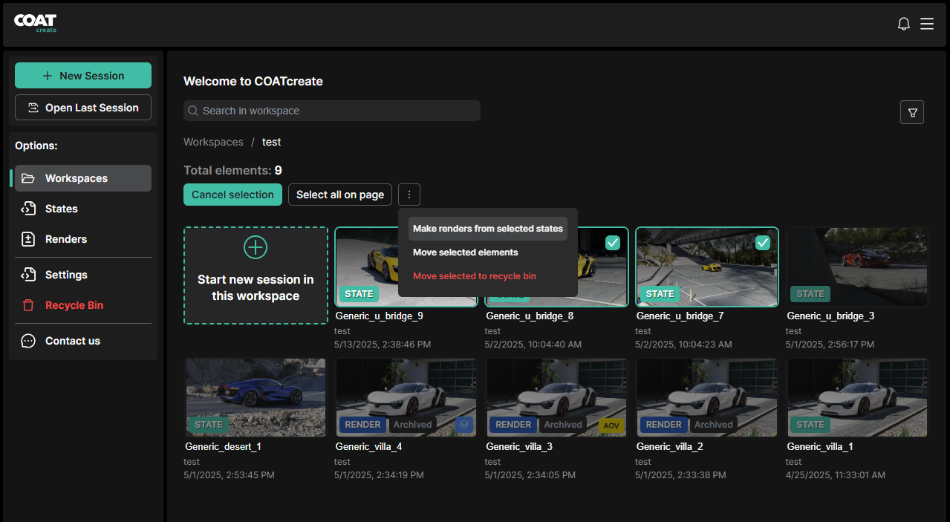Choose Move selected to recycle bin
Viewport: 950px width, 522px height.
(474, 276)
